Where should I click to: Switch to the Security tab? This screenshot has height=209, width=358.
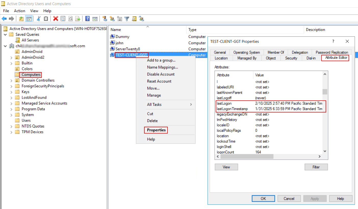pos(291,58)
